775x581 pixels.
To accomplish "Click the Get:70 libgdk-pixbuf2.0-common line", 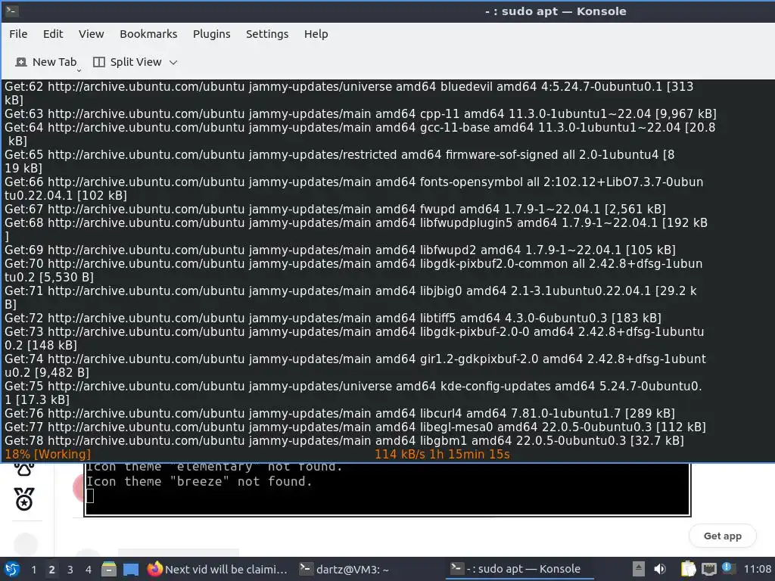I will click(353, 270).
